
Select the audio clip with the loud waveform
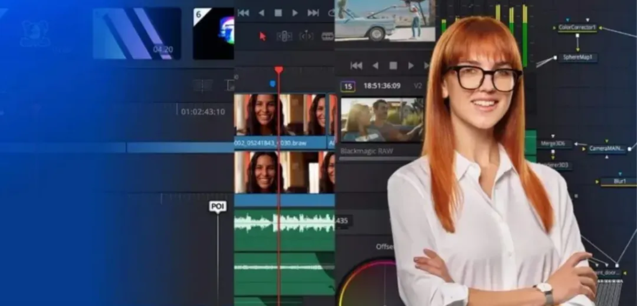click(x=284, y=230)
